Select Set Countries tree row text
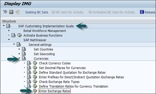Screen dimensions: 156x94 (43, 49)
